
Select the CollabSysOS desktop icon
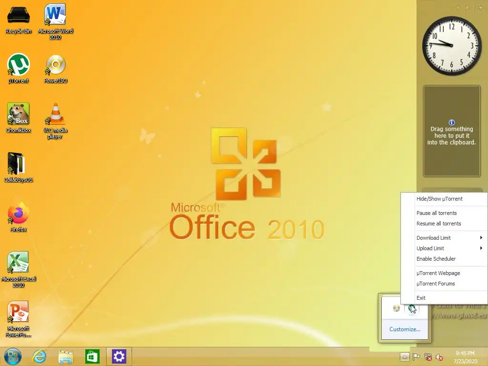click(19, 167)
